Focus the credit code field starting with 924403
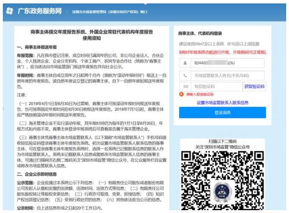 tap(222, 63)
